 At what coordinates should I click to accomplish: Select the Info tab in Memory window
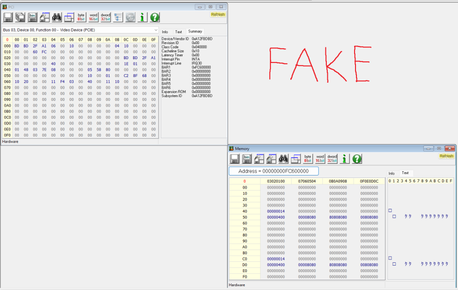392,174
